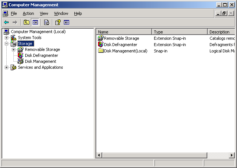Select Removable Storage label in tree
Screen dimensions: 237x168
pos(42,49)
